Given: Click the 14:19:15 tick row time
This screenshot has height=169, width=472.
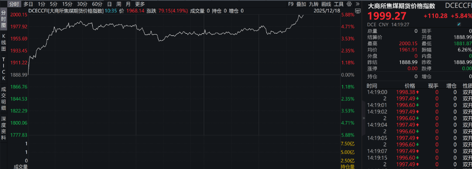Looking at the screenshot, I should [x=377, y=157].
